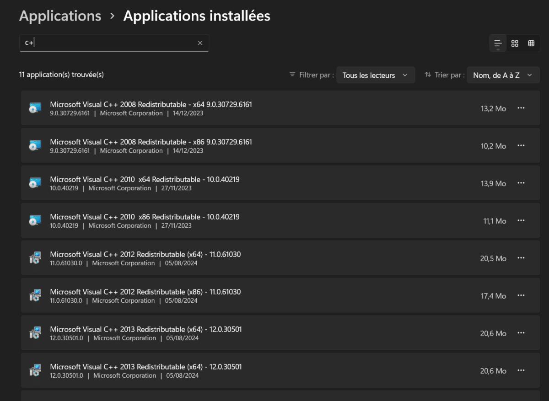Click the Visual C++ 2010 x86 installer icon

pyautogui.click(x=35, y=221)
